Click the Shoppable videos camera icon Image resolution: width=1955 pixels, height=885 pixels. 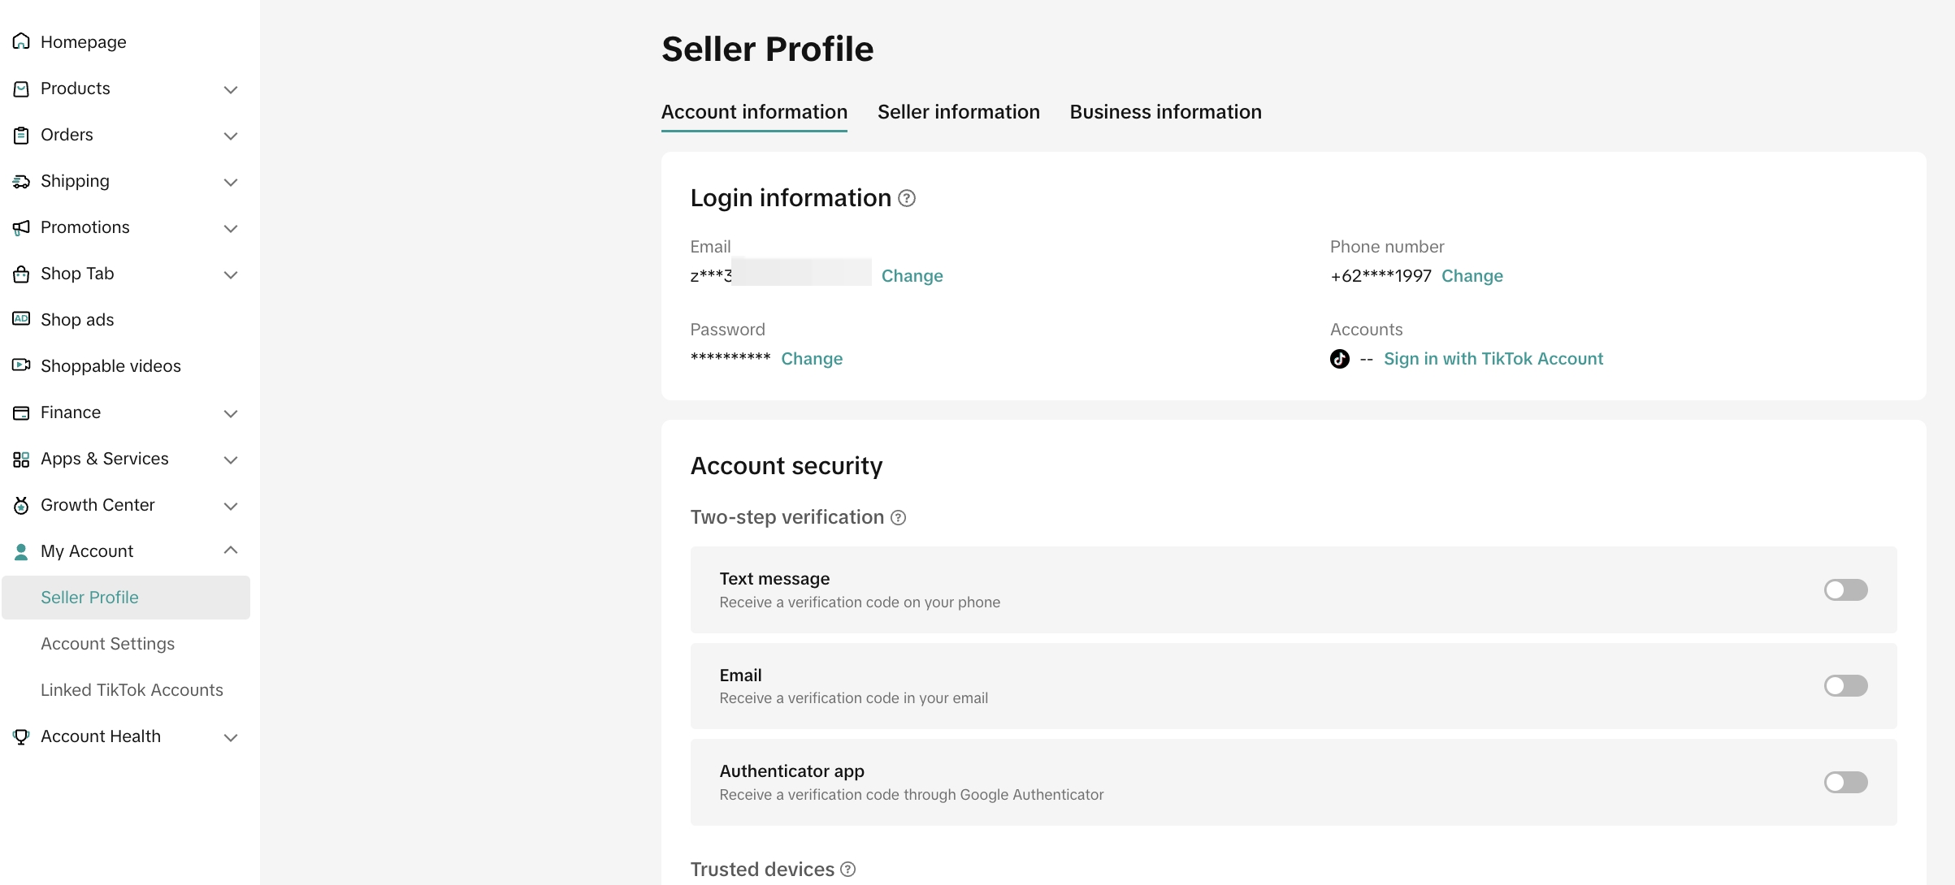coord(21,365)
